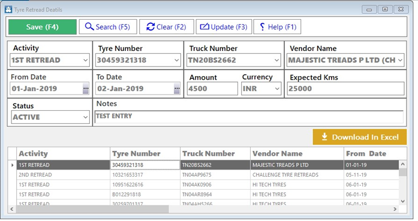Select the 2ND RETREAD row in grid
418x221 pixels.
pos(208,175)
